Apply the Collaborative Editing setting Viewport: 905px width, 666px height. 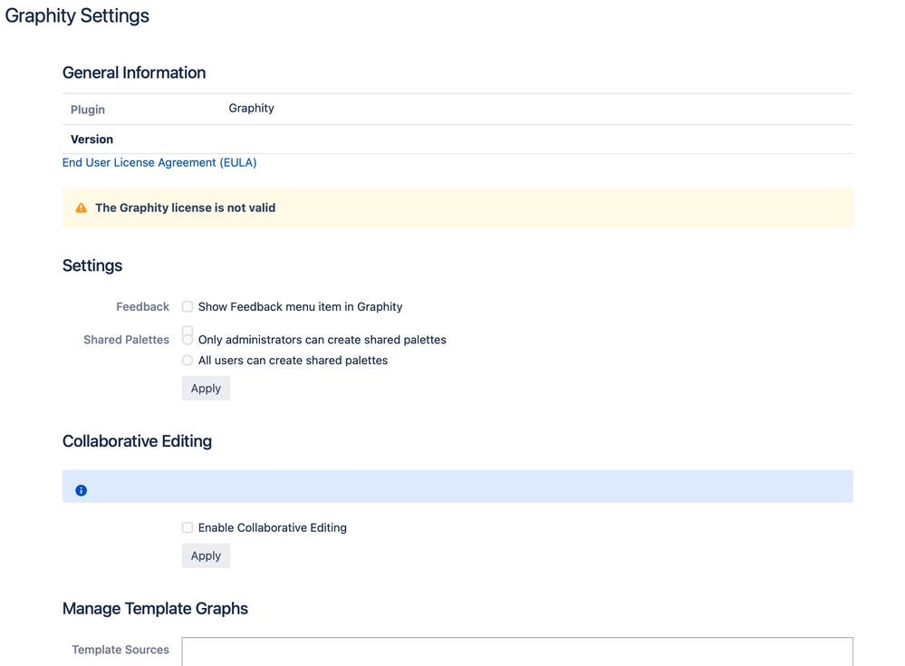tap(206, 555)
